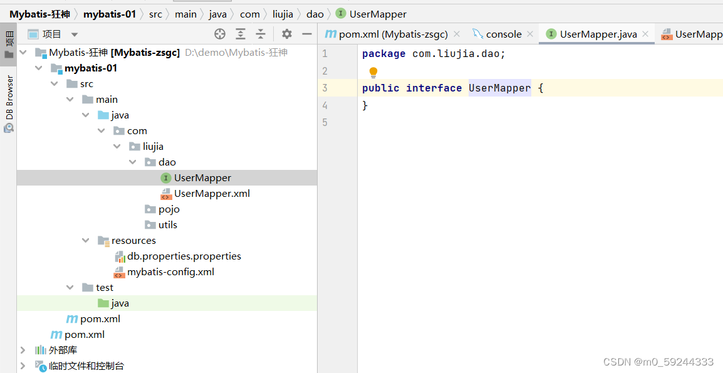This screenshot has width=723, height=373.
Task: Collapse the mybatis-01 module node
Action: tap(39, 68)
